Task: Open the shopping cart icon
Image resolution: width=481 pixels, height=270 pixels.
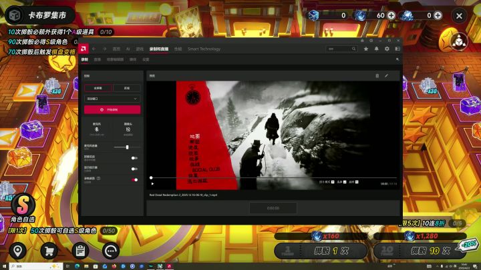Action: [49, 251]
